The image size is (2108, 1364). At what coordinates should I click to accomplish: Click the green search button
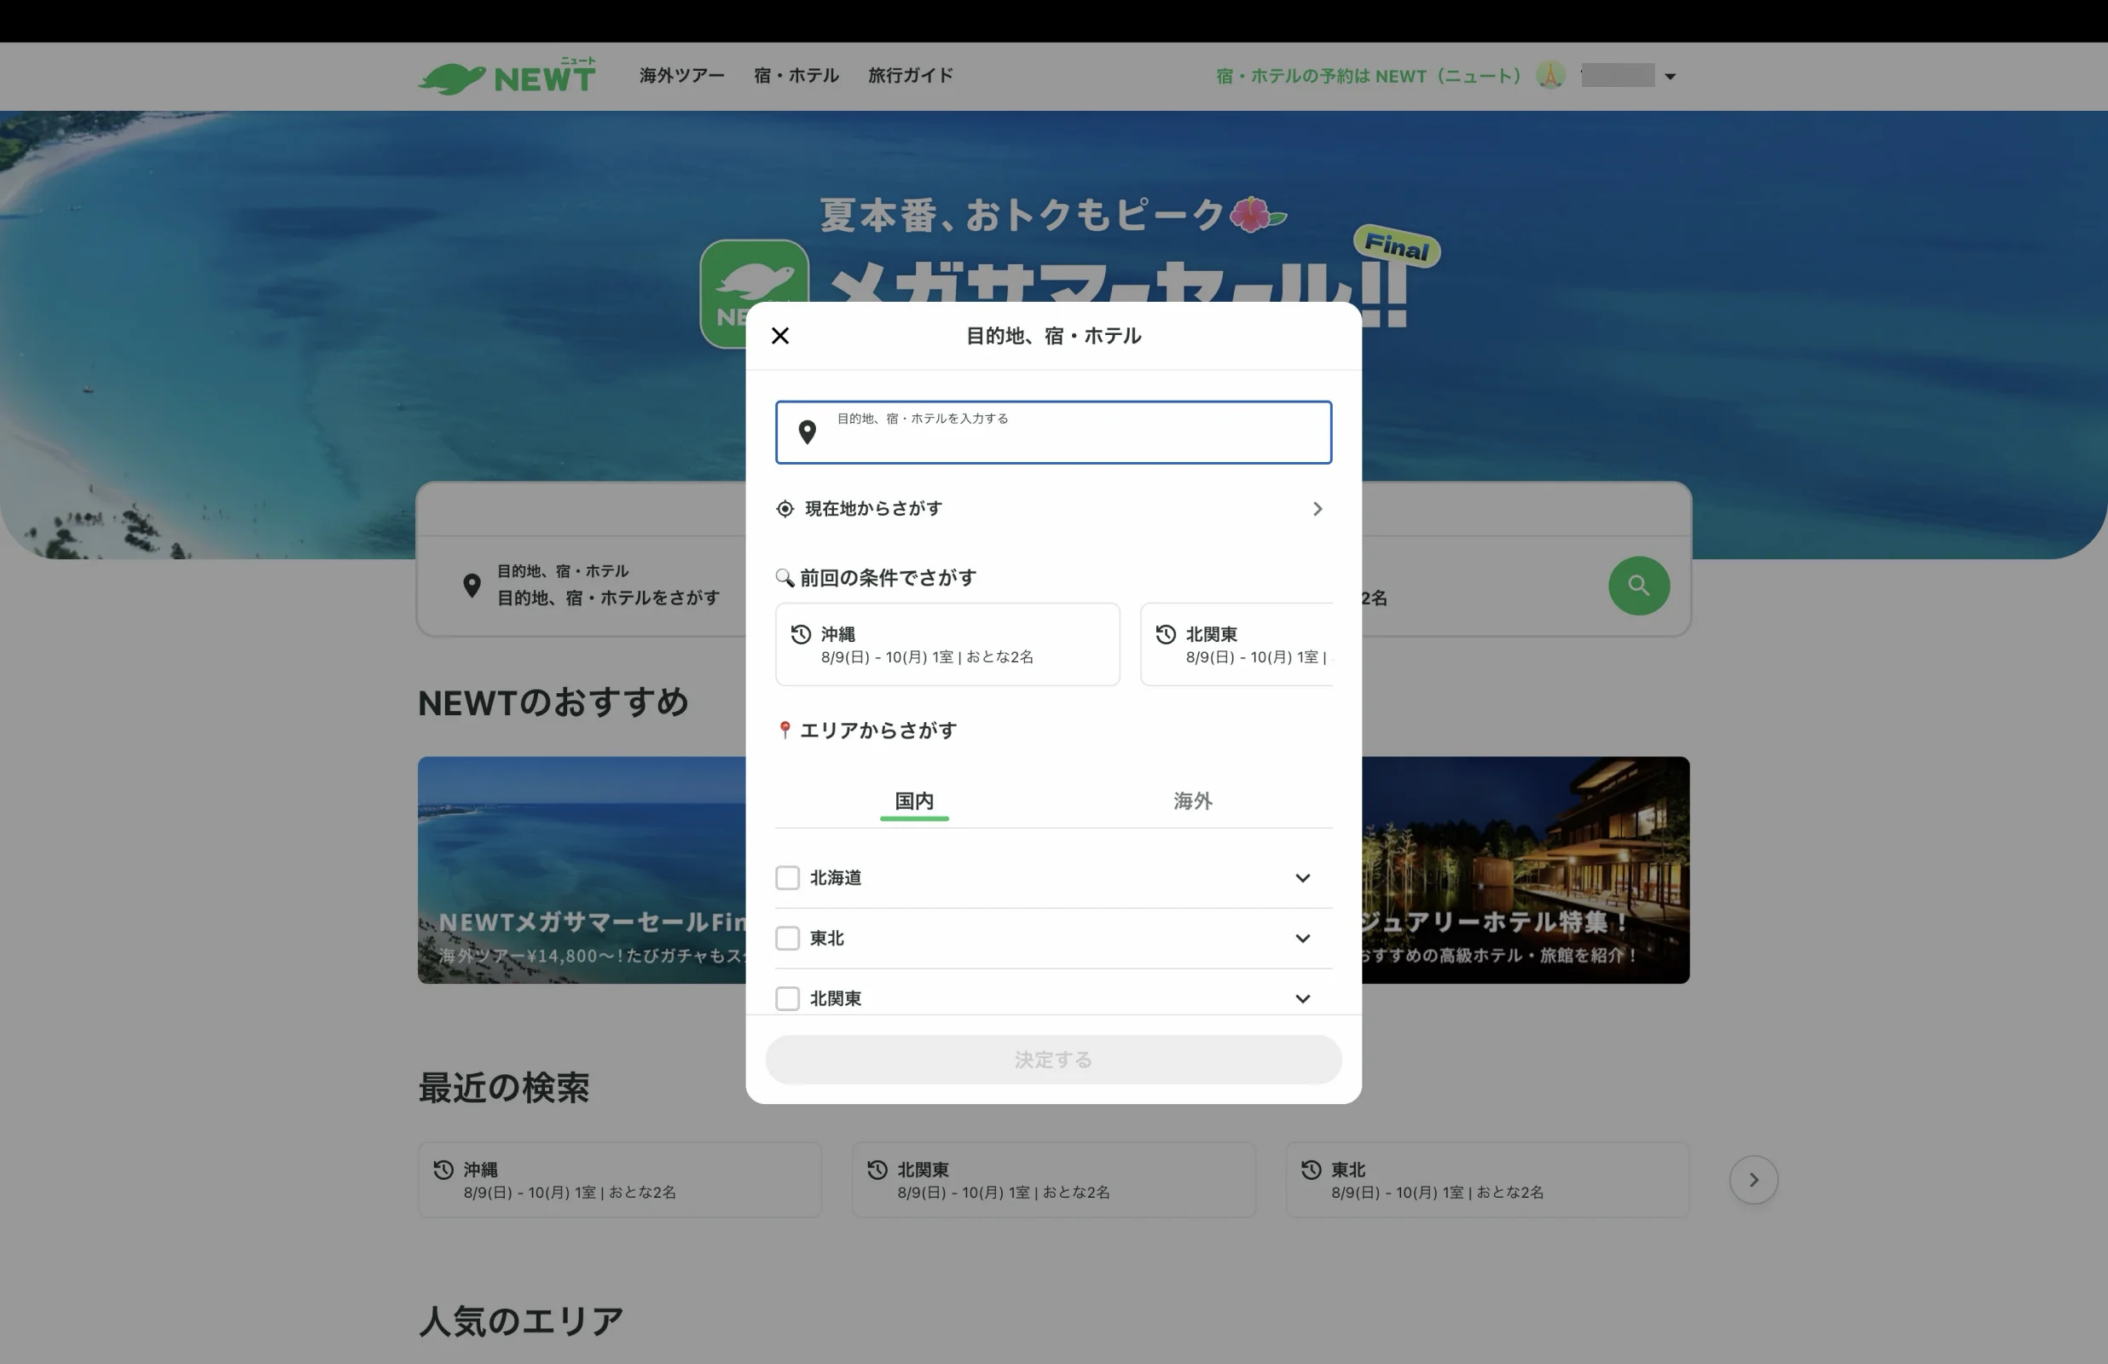pyautogui.click(x=1639, y=586)
